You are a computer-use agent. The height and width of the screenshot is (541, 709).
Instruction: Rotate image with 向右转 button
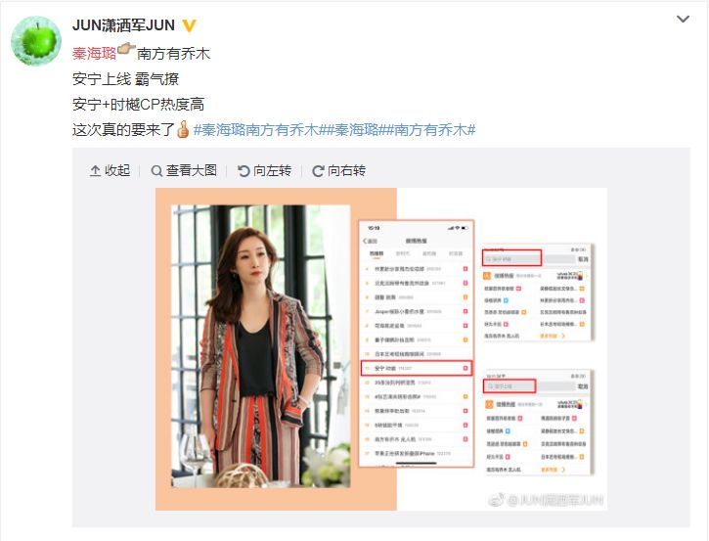point(339,170)
